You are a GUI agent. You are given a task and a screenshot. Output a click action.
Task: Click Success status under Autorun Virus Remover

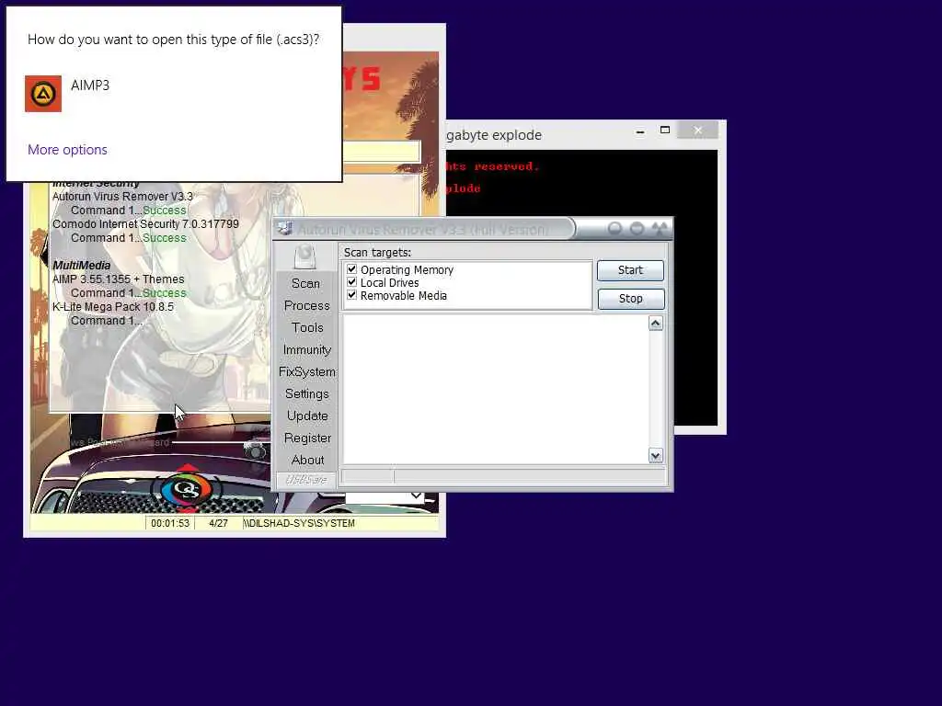[165, 211]
